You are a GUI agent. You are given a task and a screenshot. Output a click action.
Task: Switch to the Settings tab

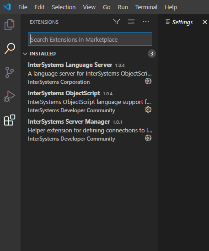(x=182, y=22)
